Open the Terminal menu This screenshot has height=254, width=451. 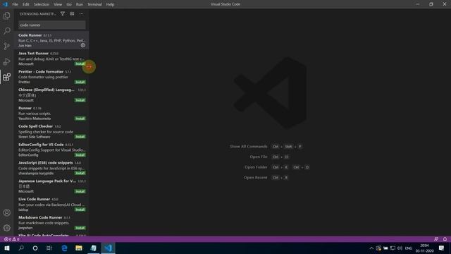pyautogui.click(x=94, y=4)
